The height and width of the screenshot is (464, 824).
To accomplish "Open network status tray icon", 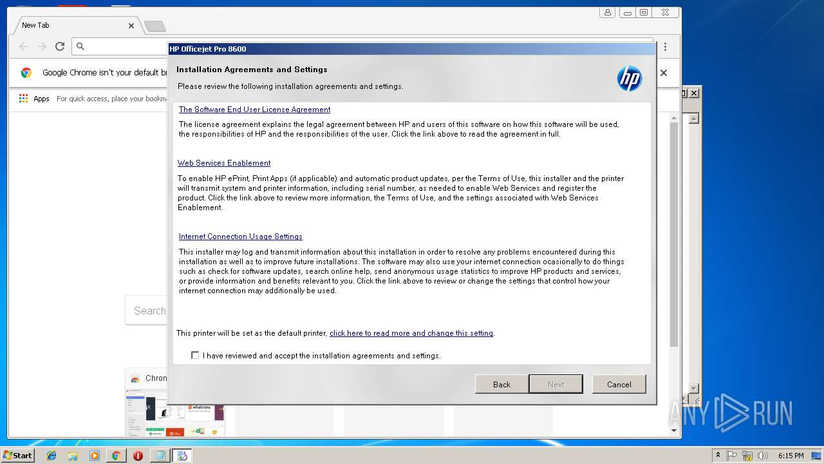I will pos(747,456).
